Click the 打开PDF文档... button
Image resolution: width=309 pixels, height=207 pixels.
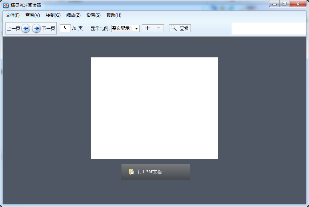156,172
